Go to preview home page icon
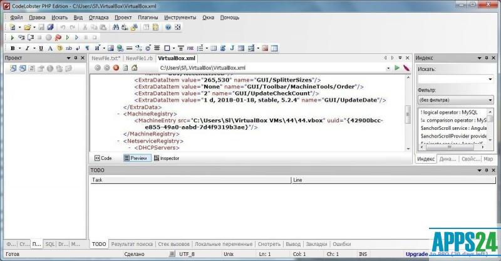Viewport: 501px width, 261px height. click(x=135, y=68)
